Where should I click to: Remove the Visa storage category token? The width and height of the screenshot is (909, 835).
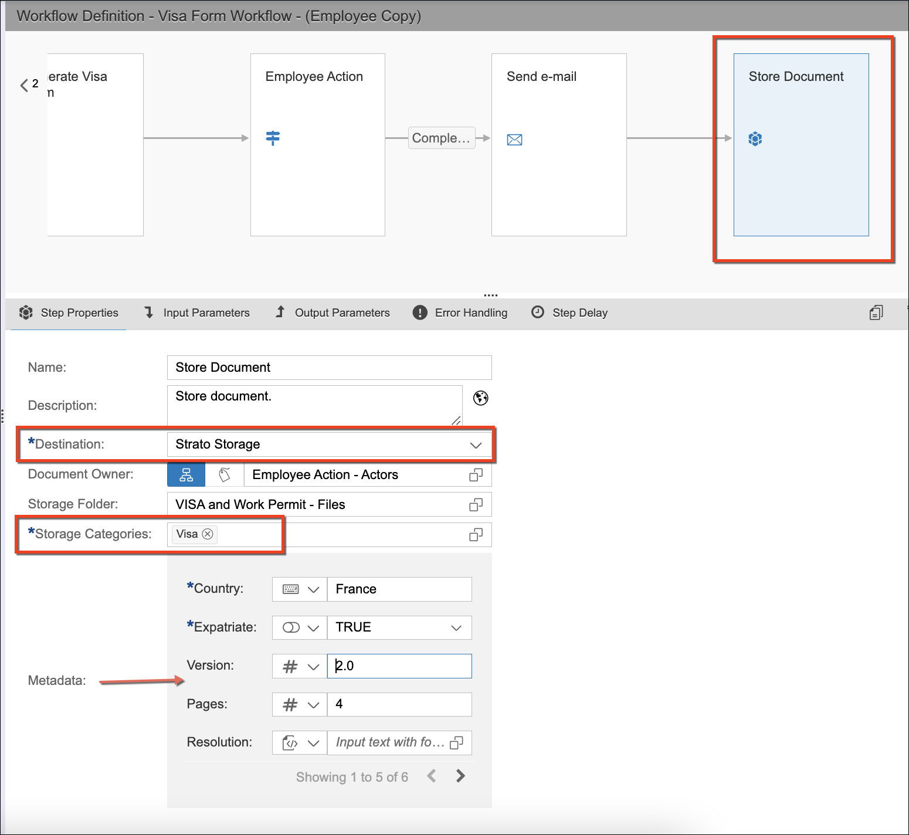point(208,534)
